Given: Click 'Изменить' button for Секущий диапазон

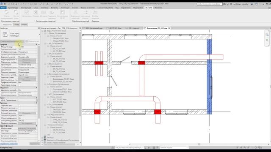Looking at the screenshot, I should click(27, 113).
